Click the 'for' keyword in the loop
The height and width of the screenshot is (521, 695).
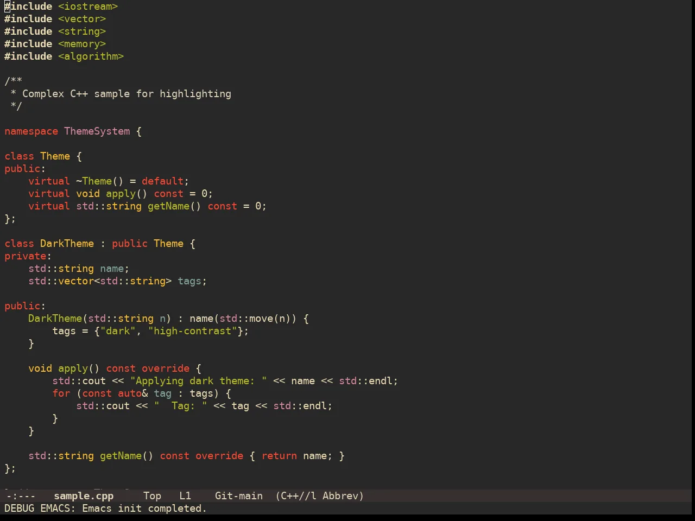tap(61, 393)
